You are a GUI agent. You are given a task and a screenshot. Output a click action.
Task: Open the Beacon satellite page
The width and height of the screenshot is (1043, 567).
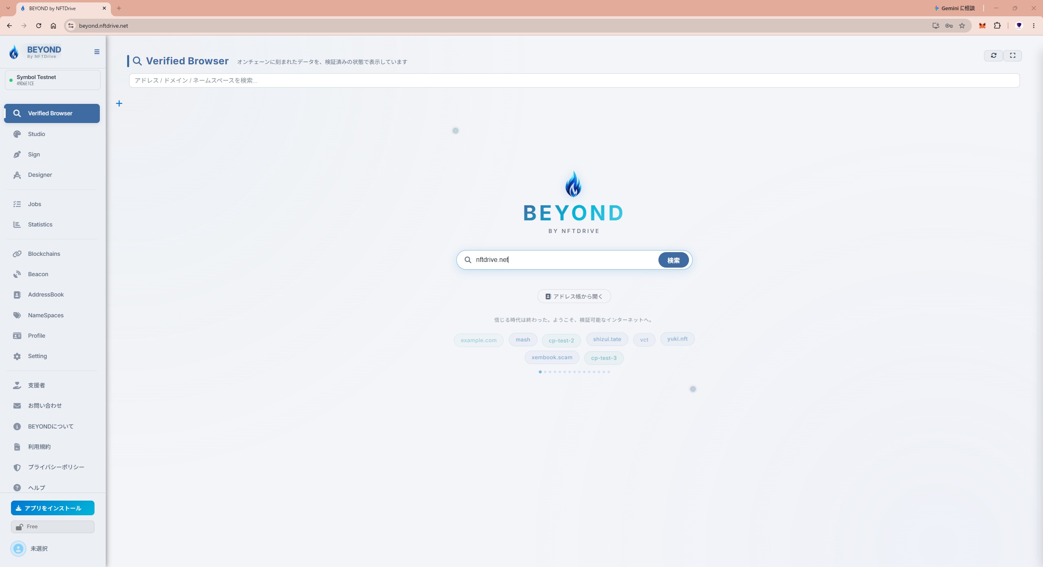52,274
